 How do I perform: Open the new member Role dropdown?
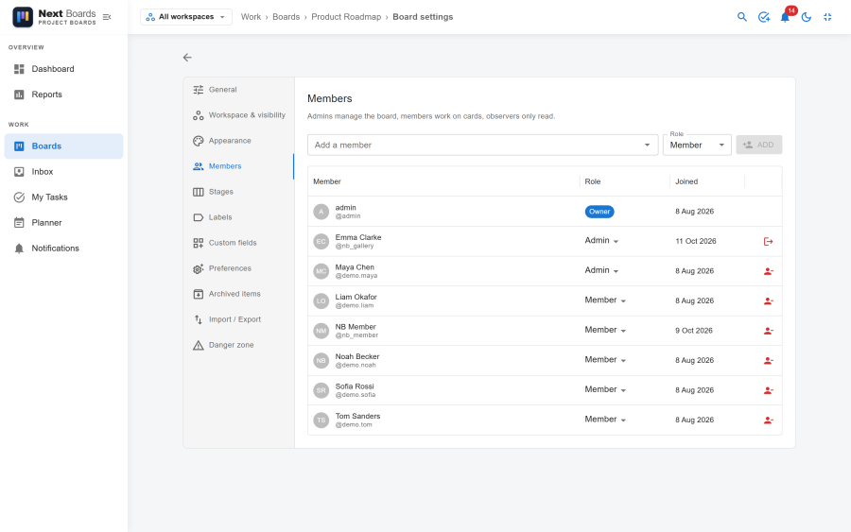(697, 145)
